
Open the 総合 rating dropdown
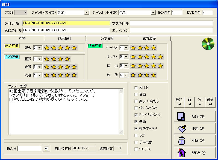[x=40, y=48]
